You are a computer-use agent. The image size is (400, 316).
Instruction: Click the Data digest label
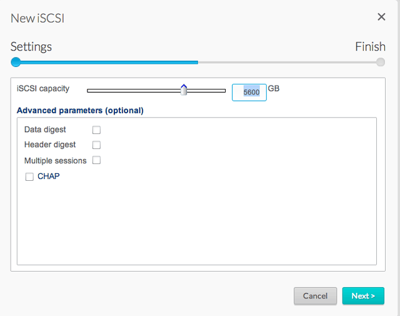pyautogui.click(x=45, y=130)
